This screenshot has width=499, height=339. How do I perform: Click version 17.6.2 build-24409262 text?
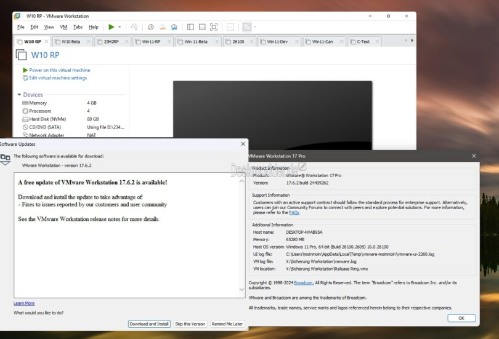tap(307, 183)
